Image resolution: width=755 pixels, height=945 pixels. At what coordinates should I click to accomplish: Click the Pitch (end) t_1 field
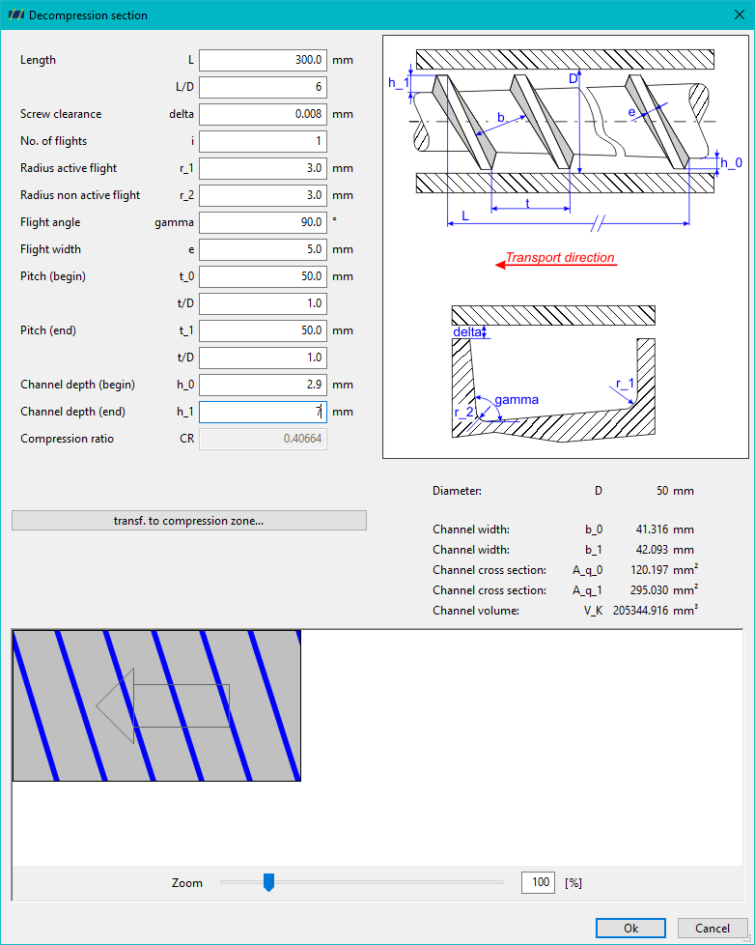click(264, 330)
